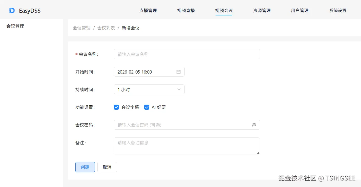Toggle password visibility eye icon
The image size is (361, 187).
tap(254, 125)
